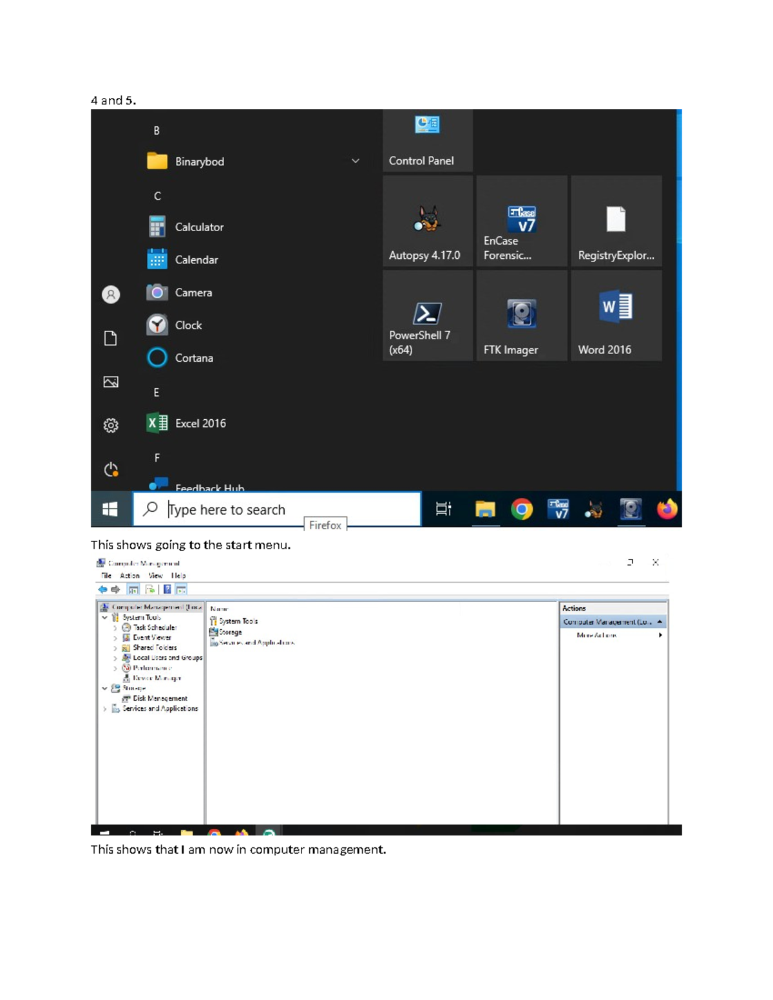Click the Windows Start button

(110, 509)
